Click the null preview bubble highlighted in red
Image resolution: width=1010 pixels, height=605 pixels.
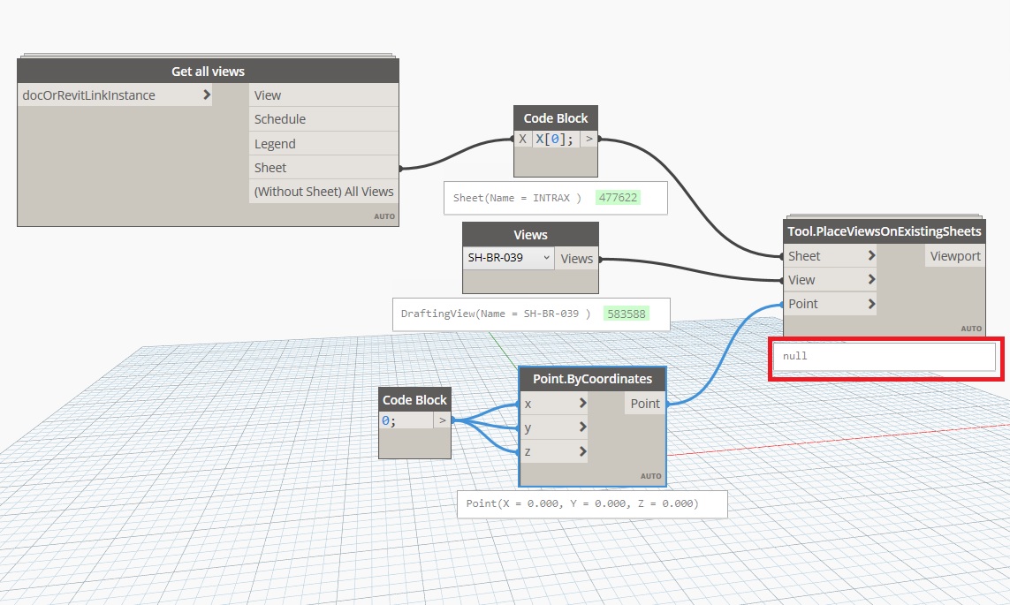(x=884, y=356)
